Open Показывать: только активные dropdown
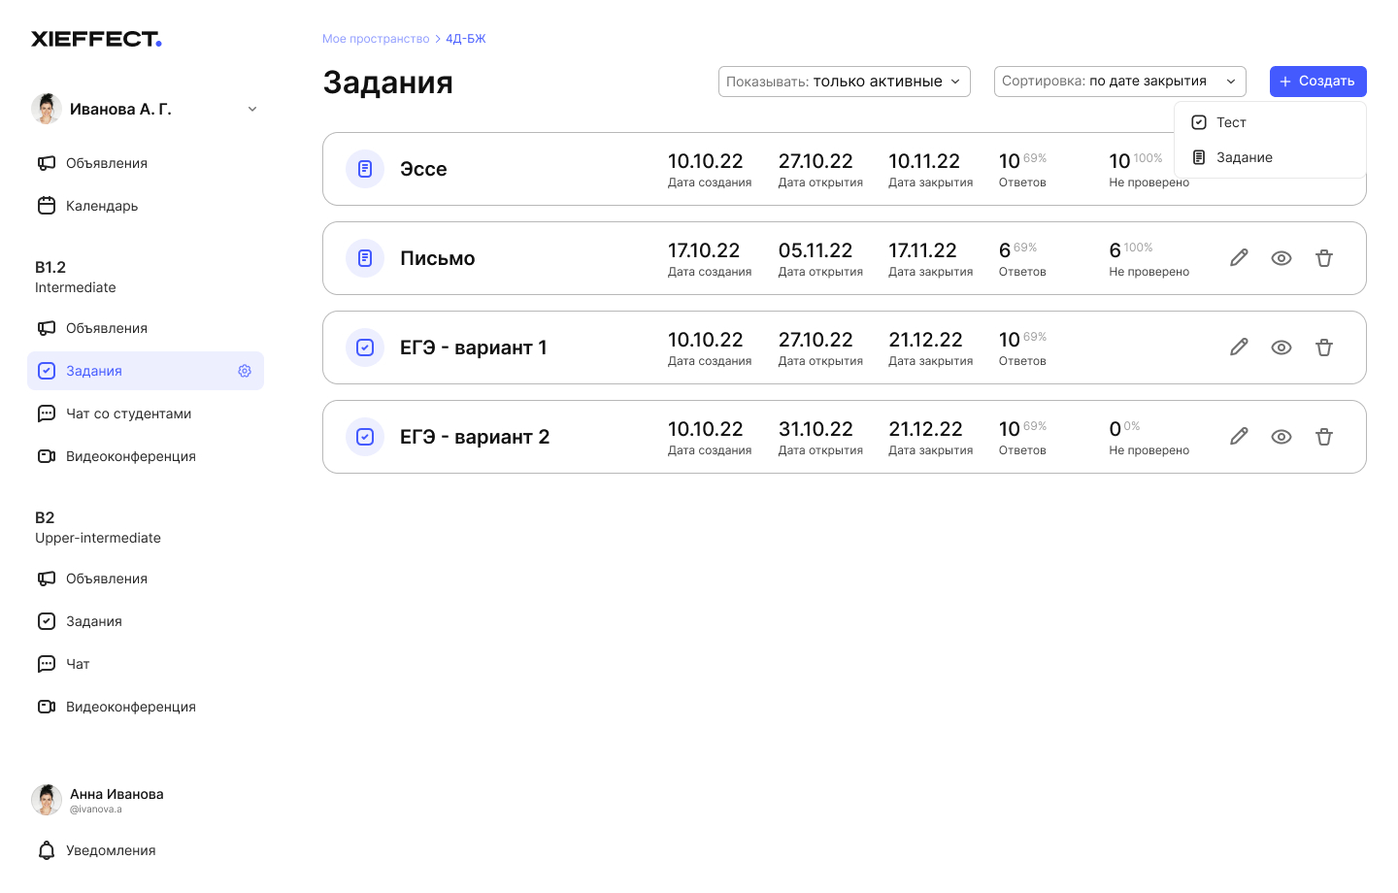Viewport: 1398px width, 893px height. pyautogui.click(x=845, y=82)
